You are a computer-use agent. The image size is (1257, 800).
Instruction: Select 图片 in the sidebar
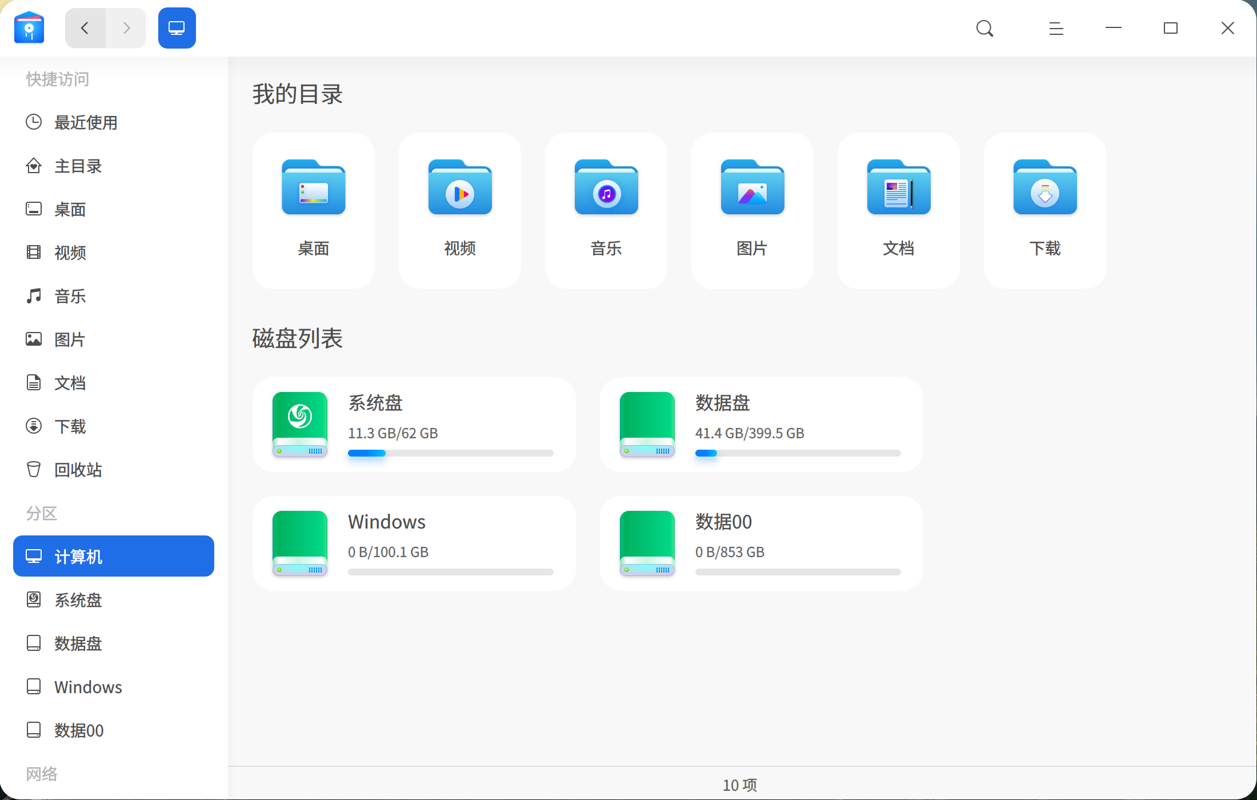[x=114, y=339]
